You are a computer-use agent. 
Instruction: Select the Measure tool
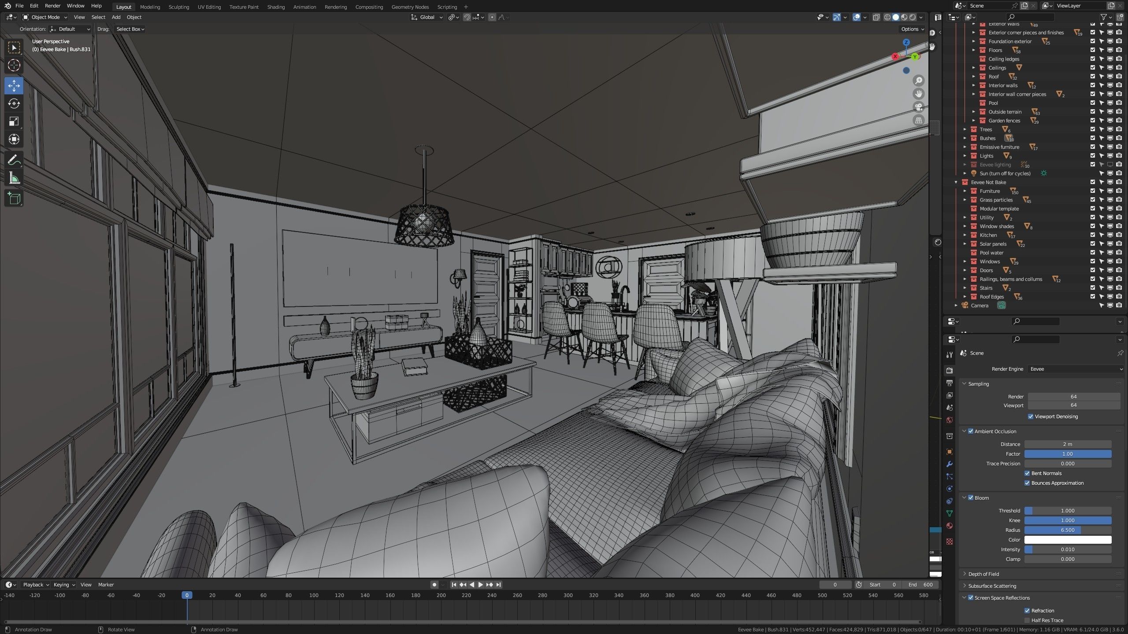click(14, 178)
